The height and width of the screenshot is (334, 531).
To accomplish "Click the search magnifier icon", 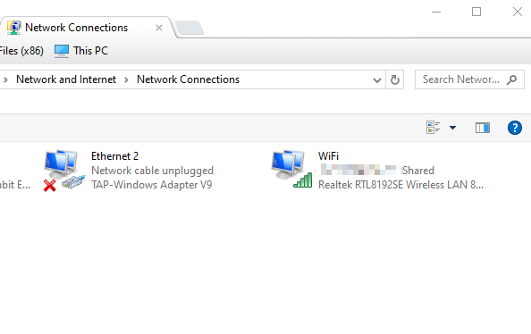I will (x=511, y=79).
